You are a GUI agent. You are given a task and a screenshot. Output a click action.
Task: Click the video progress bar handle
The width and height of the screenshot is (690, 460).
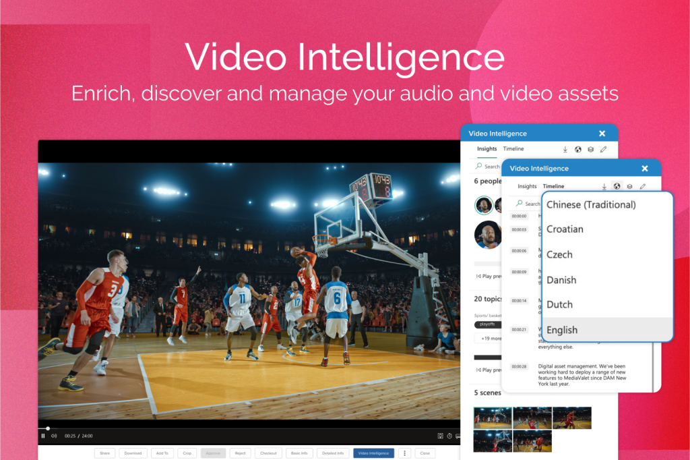(x=48, y=428)
